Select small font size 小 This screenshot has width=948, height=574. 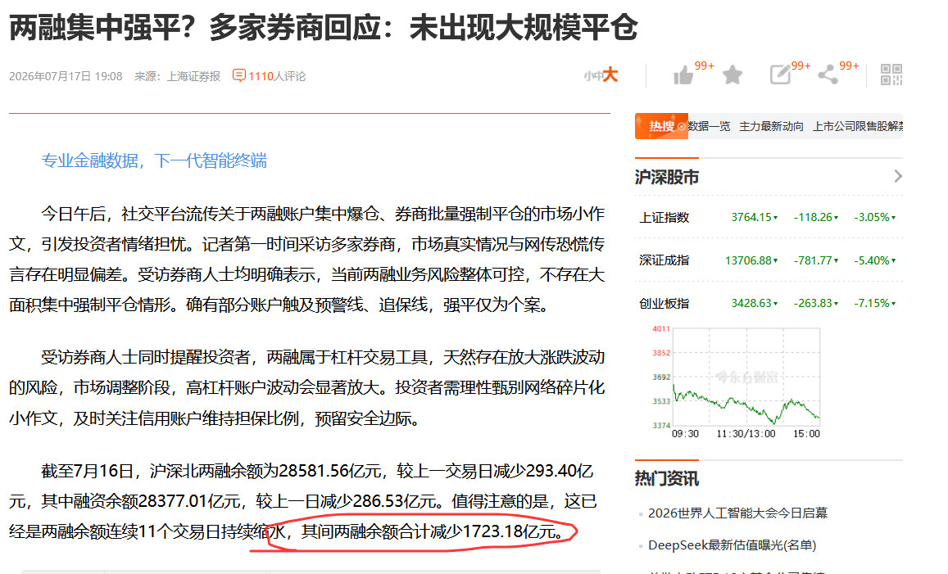pyautogui.click(x=587, y=76)
